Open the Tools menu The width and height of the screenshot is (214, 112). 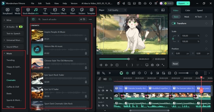tap(48, 3)
